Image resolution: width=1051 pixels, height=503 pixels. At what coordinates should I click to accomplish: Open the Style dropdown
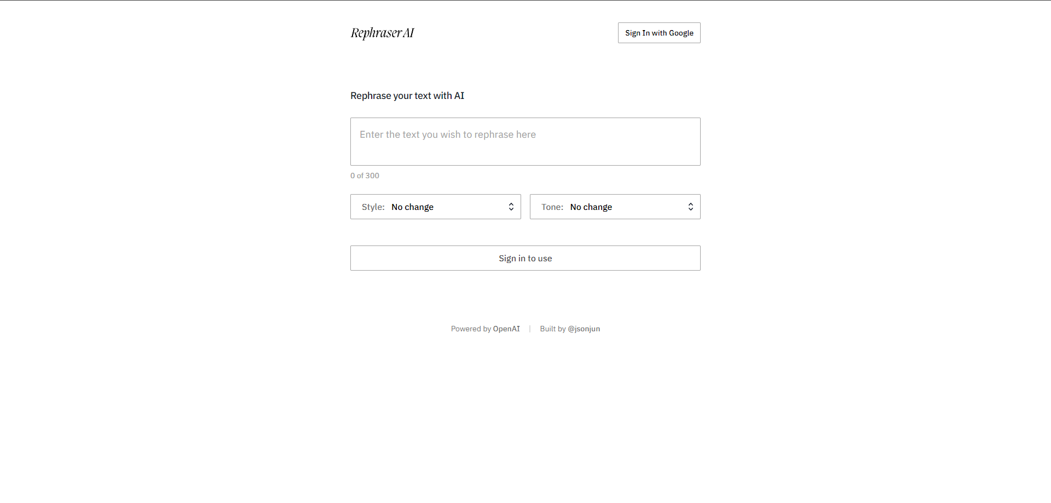point(436,207)
